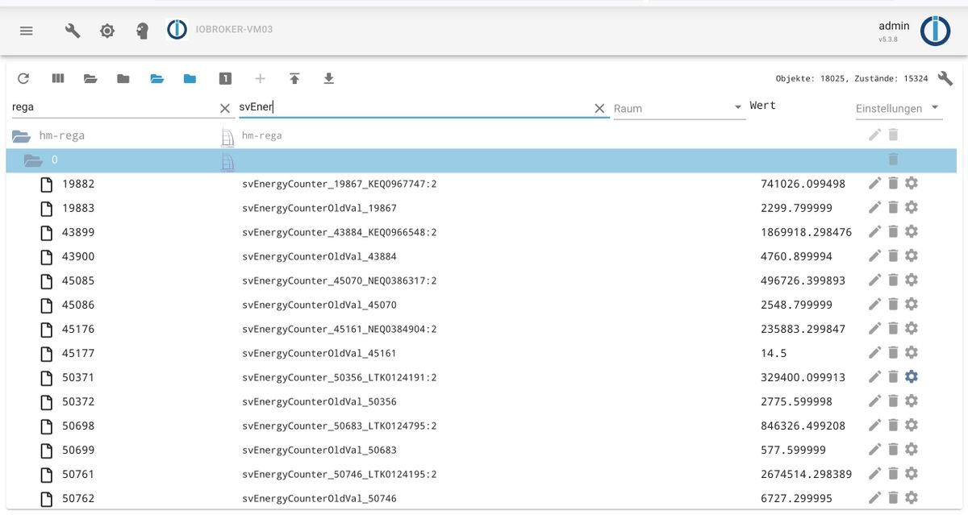
Task: Click name svEnergyCounterOldVal_19867
Action: point(319,208)
